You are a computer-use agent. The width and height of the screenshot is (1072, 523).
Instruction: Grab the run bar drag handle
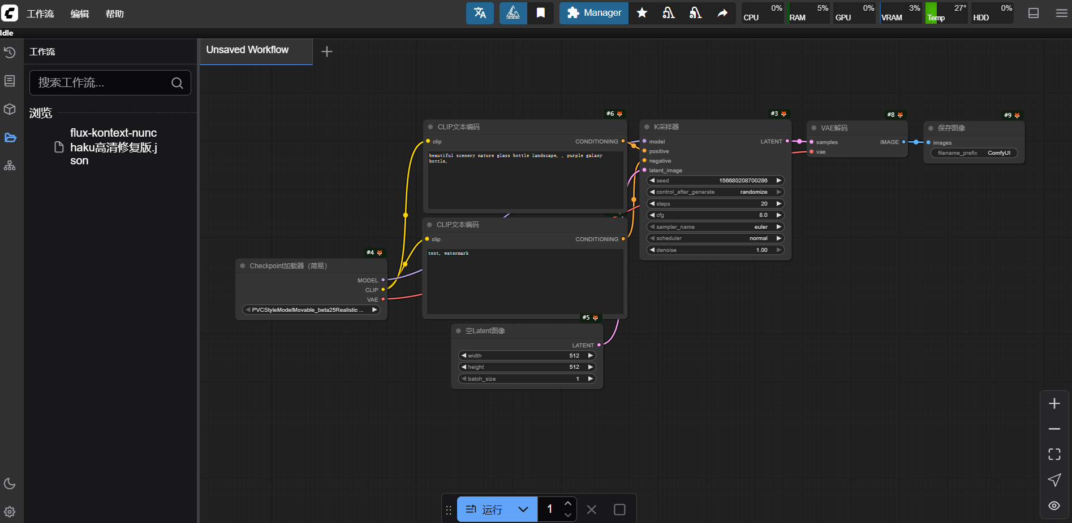pos(449,510)
